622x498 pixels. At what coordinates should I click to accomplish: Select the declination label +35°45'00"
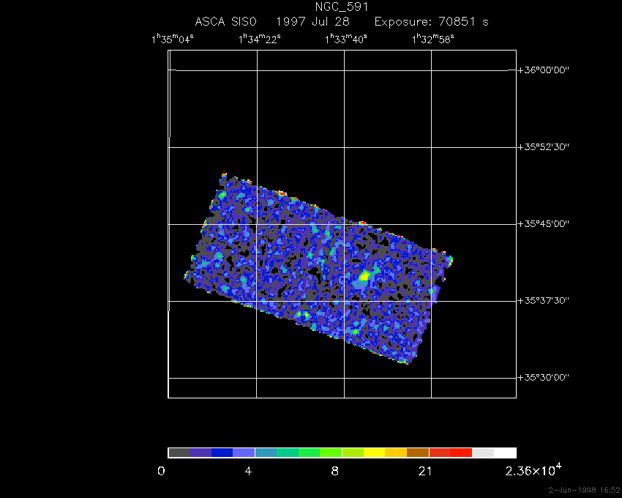tap(544, 223)
